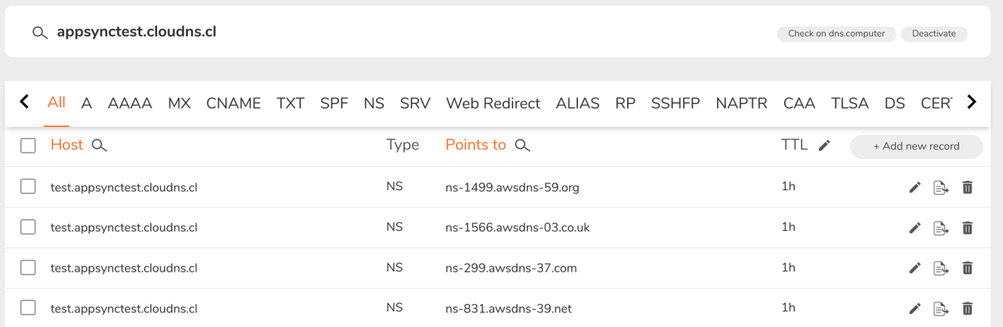Edit the ns-1499.awsdns-59.org record
This screenshot has height=327, width=1003.
point(914,187)
